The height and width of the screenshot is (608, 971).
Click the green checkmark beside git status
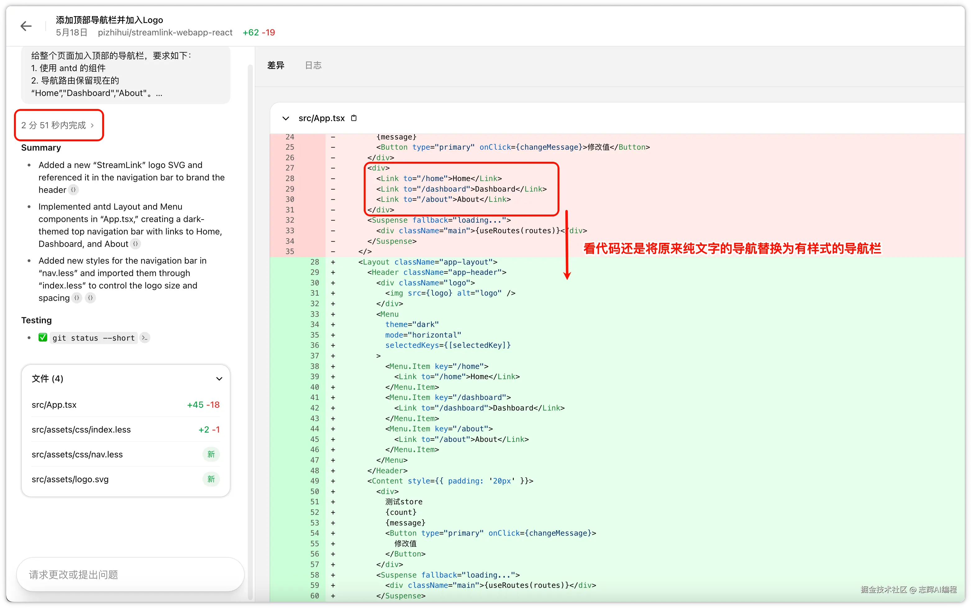pos(43,337)
